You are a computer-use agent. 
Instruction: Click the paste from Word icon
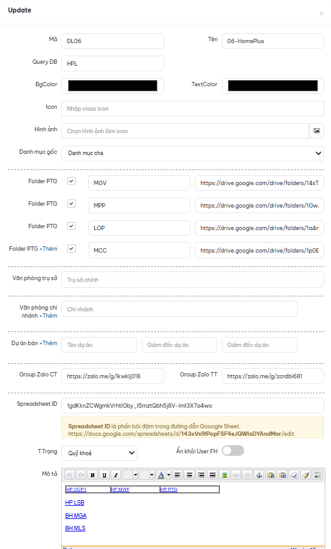(282, 475)
